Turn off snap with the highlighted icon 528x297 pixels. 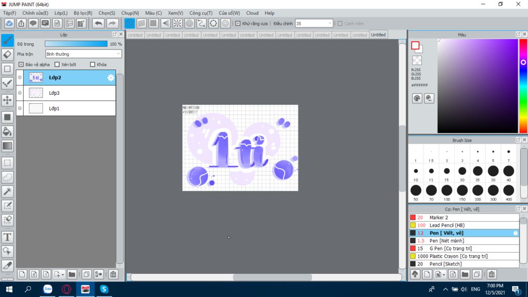pyautogui.click(x=129, y=23)
